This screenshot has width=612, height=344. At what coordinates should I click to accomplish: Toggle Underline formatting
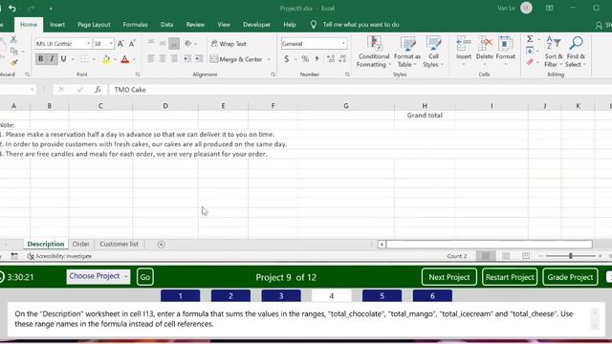coord(63,59)
